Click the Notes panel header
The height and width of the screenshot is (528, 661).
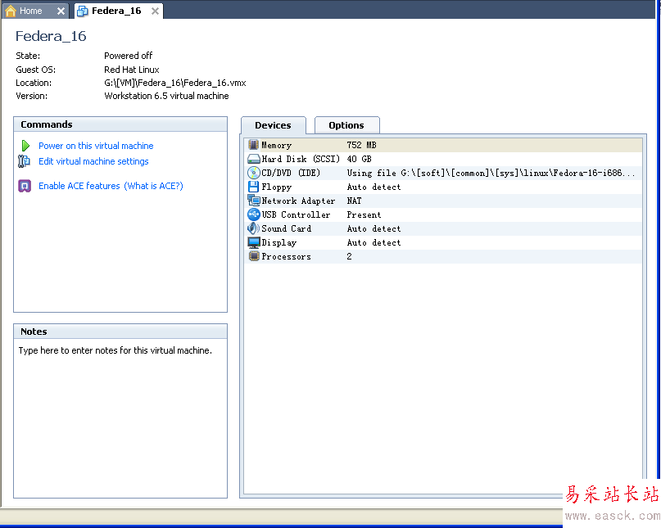coord(120,332)
